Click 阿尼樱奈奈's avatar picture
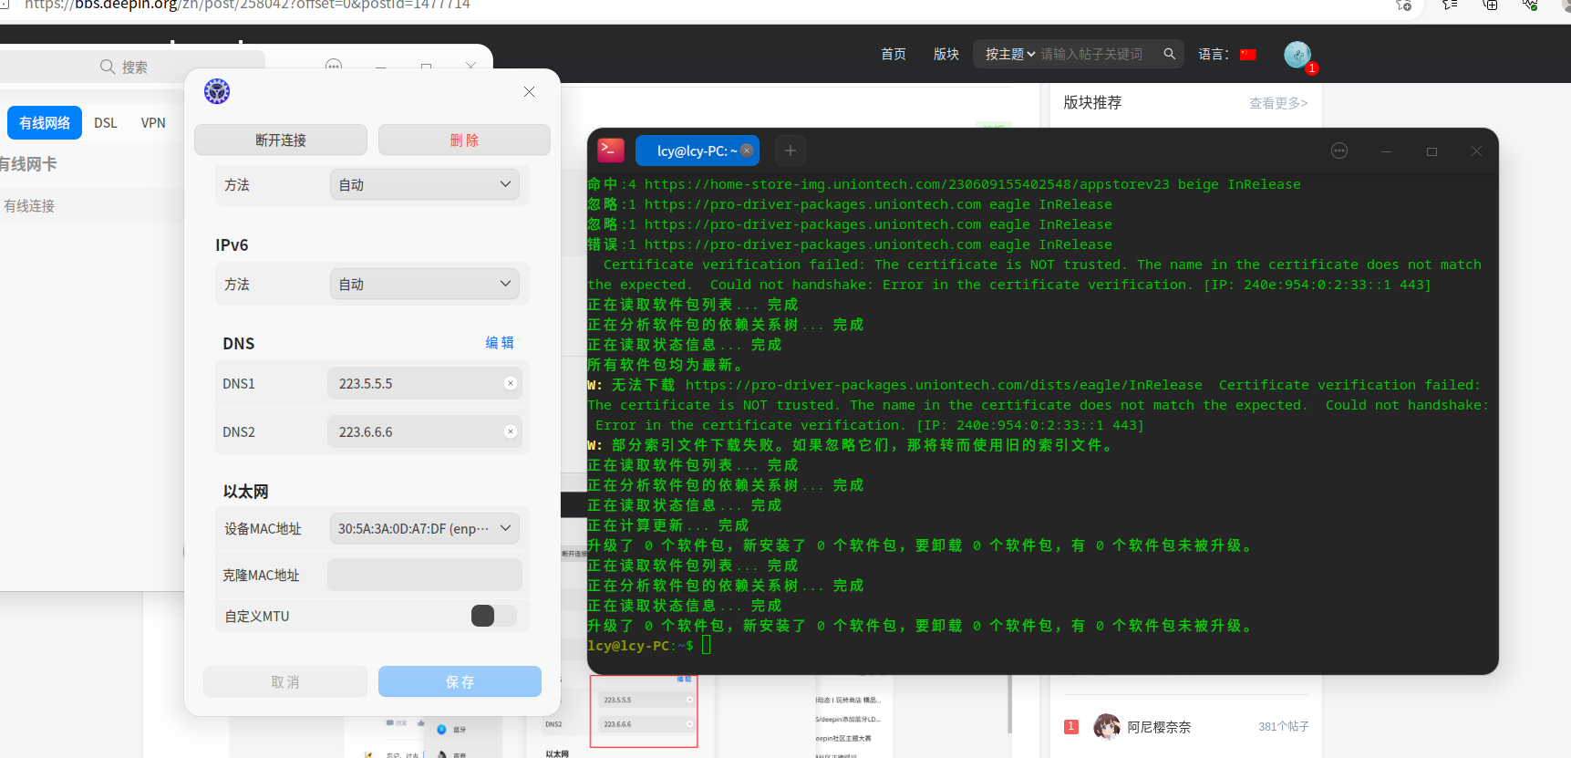Screen dimensions: 1571x758 pyautogui.click(x=1107, y=726)
